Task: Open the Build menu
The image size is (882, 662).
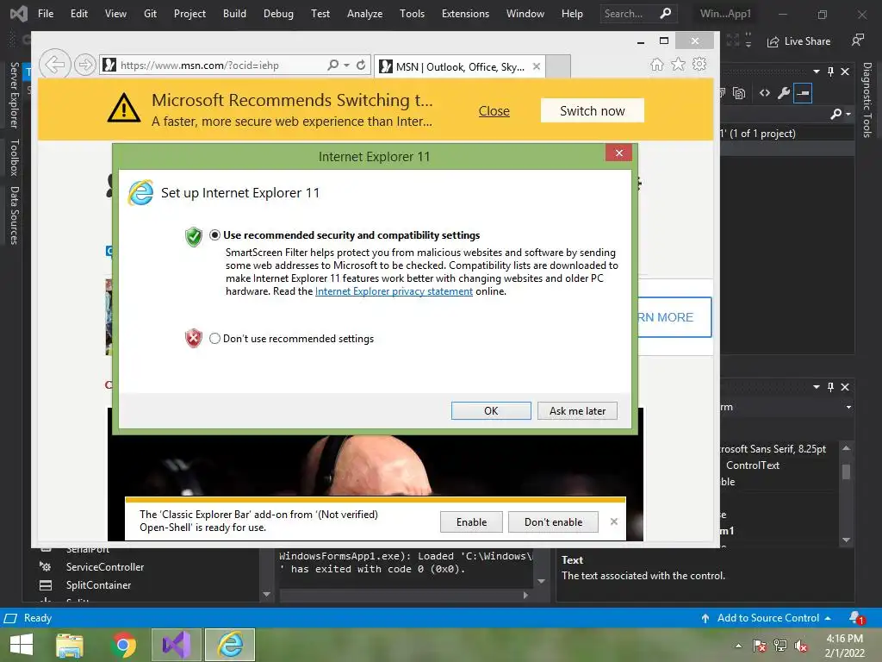Action: pos(234,14)
